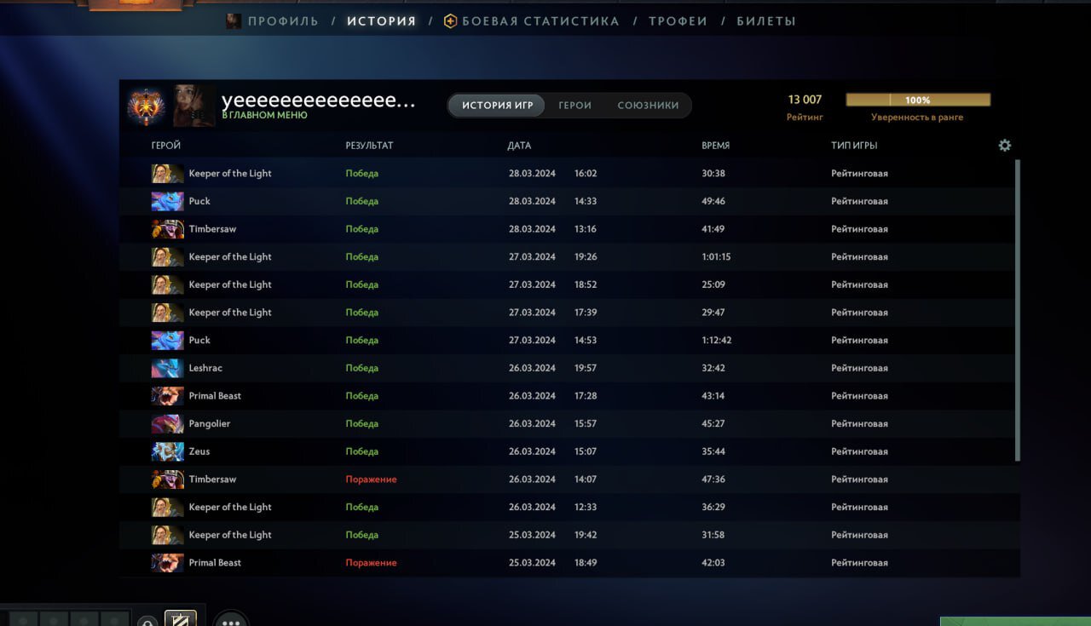Image resolution: width=1091 pixels, height=626 pixels.
Task: Select the ИСТОРИЯ ИГР sub-tab
Action: (x=498, y=106)
